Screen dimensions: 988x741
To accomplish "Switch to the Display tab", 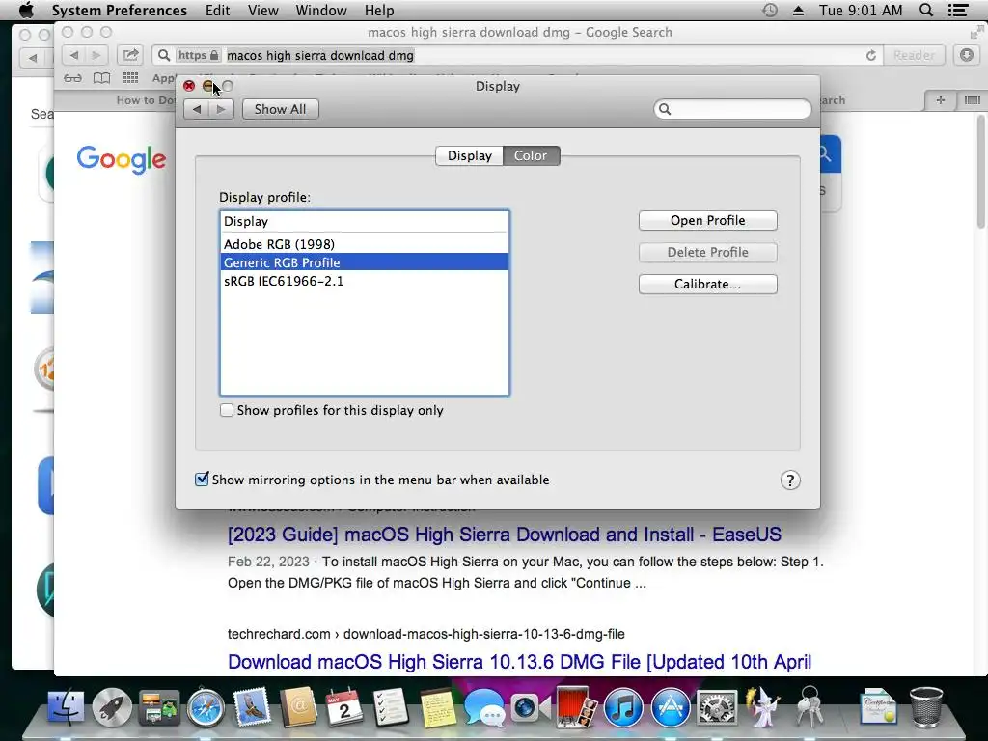I will point(470,155).
